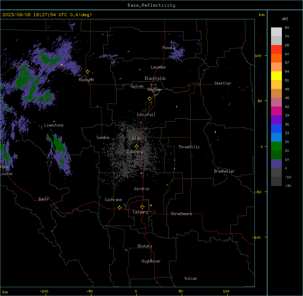The height and width of the screenshot is (296, 303).
Task: Click the yellow marker below Cochrane label
Action: pyautogui.click(x=120, y=207)
